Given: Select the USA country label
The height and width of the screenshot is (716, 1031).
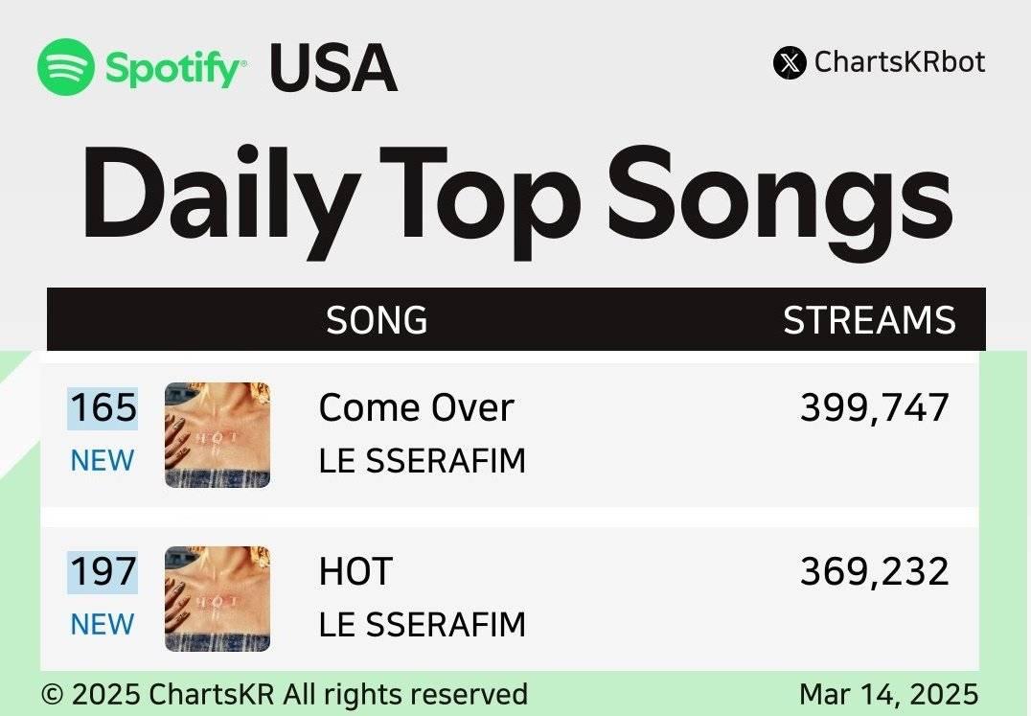Looking at the screenshot, I should (x=333, y=68).
